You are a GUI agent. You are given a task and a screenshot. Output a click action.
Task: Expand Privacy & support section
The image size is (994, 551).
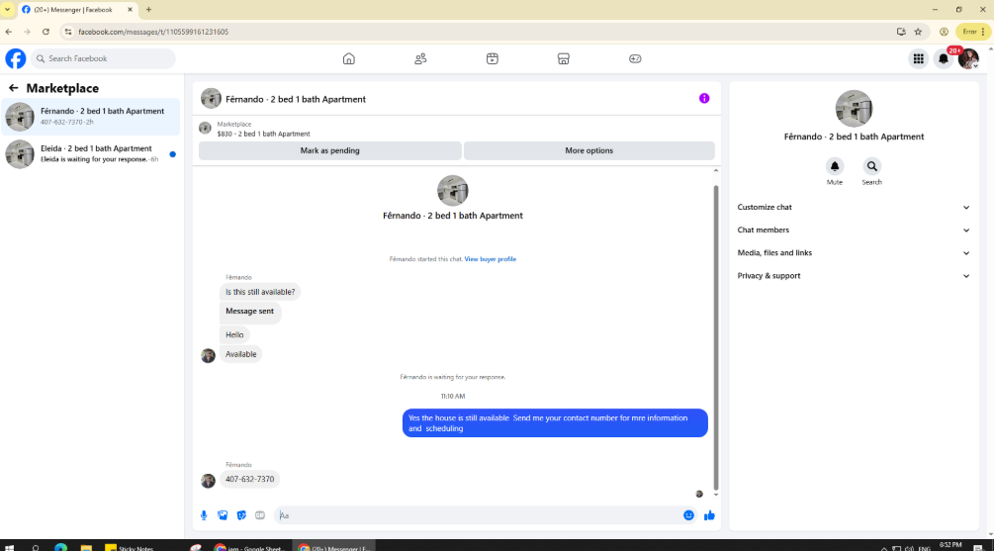(854, 276)
